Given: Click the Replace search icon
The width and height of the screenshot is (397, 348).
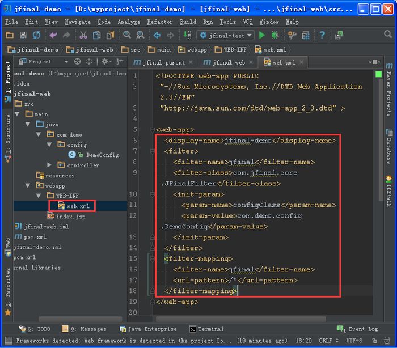Looking at the screenshot, I should coord(140,35).
